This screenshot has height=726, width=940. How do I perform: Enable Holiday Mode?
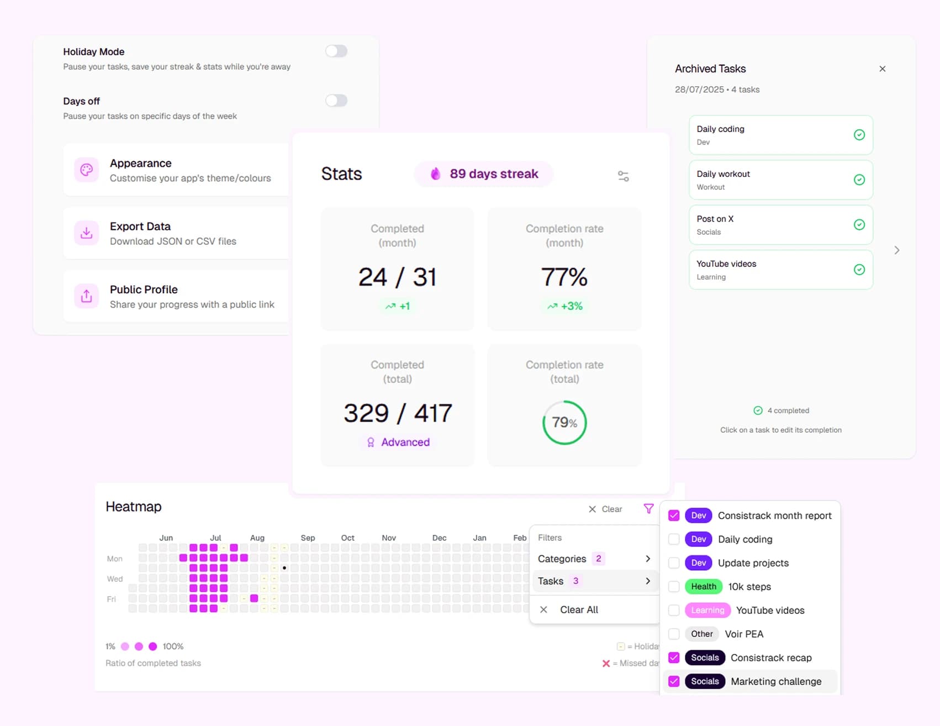click(336, 51)
